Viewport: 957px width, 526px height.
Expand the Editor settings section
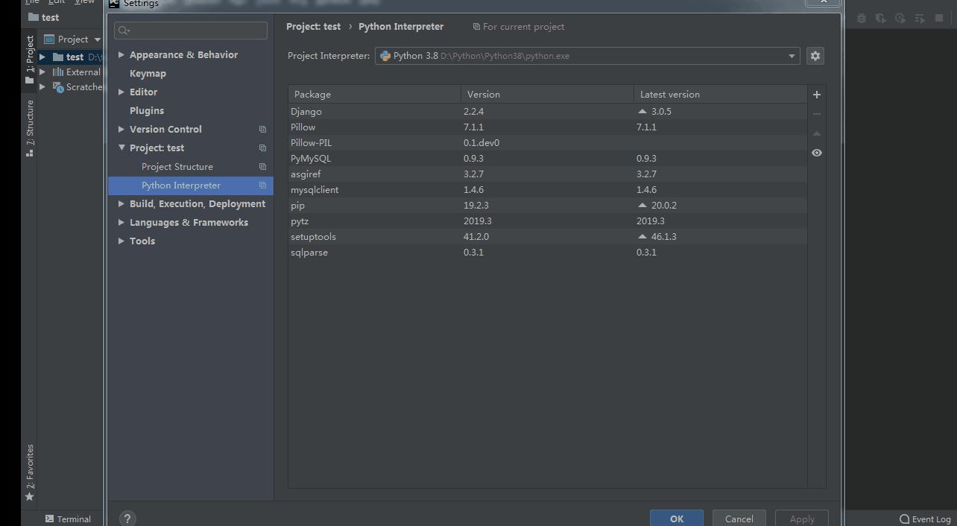tap(121, 92)
